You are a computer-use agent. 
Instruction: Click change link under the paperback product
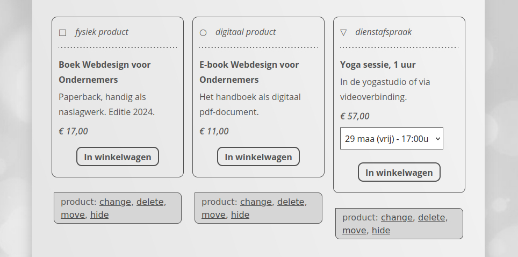pos(115,202)
